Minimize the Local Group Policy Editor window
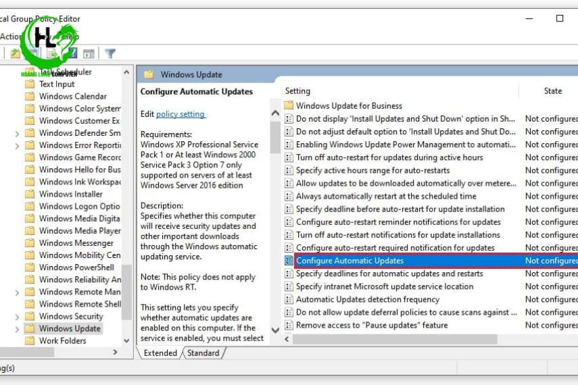Screen dimensions: 578x385 [529, 18]
